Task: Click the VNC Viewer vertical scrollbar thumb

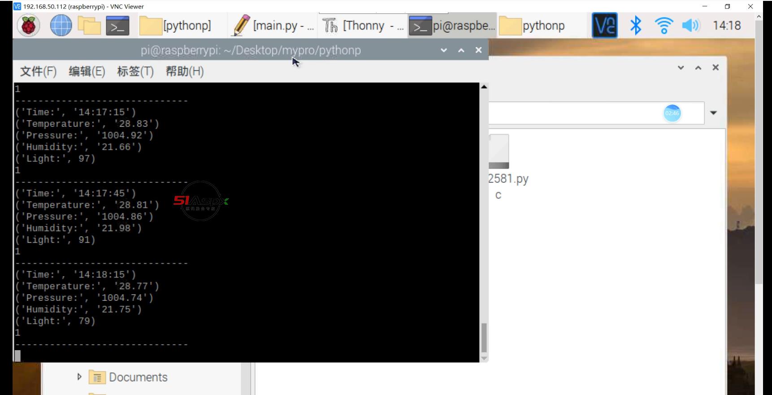Action: coord(759,152)
